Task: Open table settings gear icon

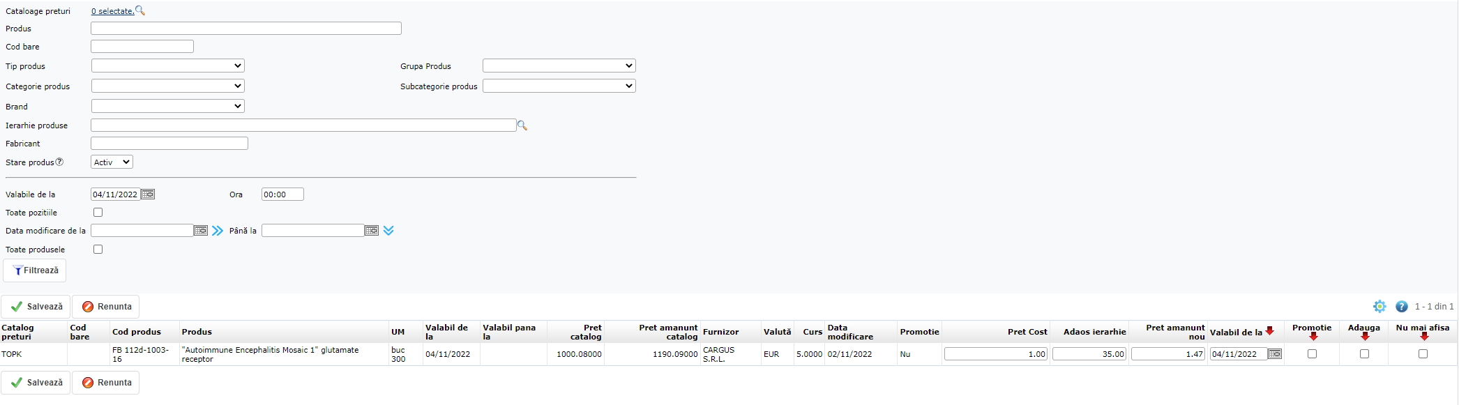Action: pos(1379,307)
